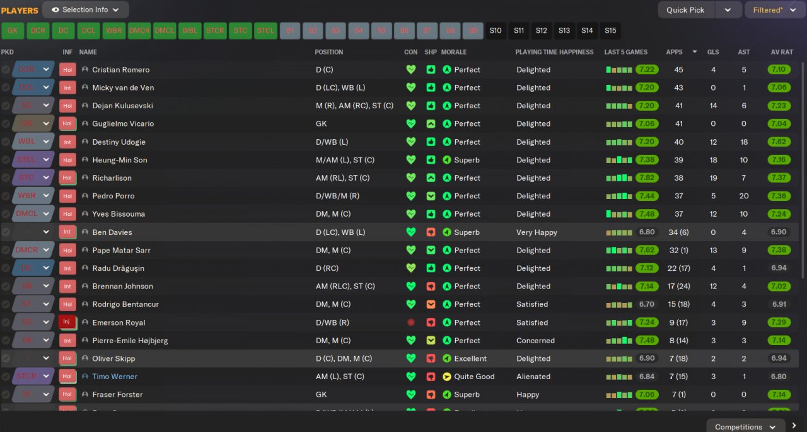
Task: Open Timo Werner player link
Action: [115, 377]
